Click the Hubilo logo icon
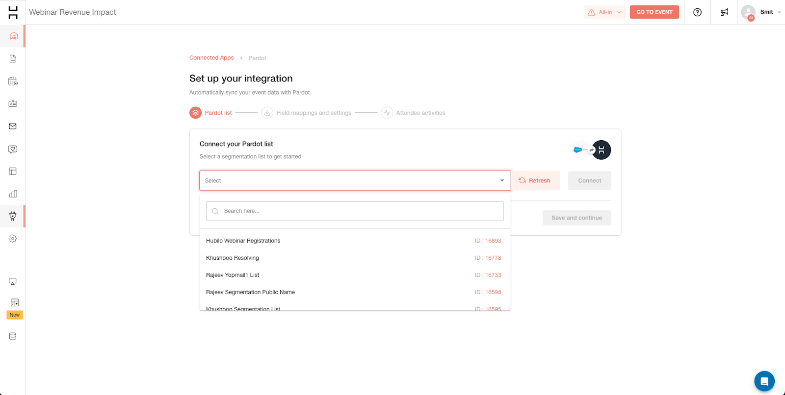This screenshot has width=785, height=395. (13, 12)
